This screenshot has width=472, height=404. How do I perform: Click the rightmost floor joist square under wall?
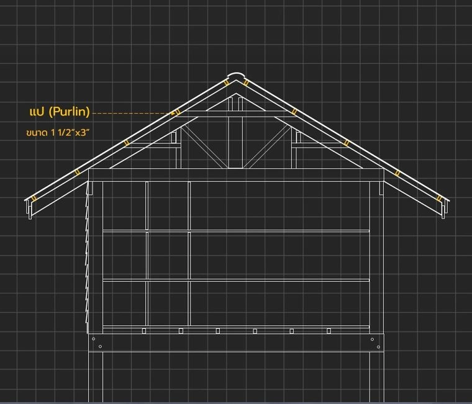pyautogui.click(x=329, y=331)
